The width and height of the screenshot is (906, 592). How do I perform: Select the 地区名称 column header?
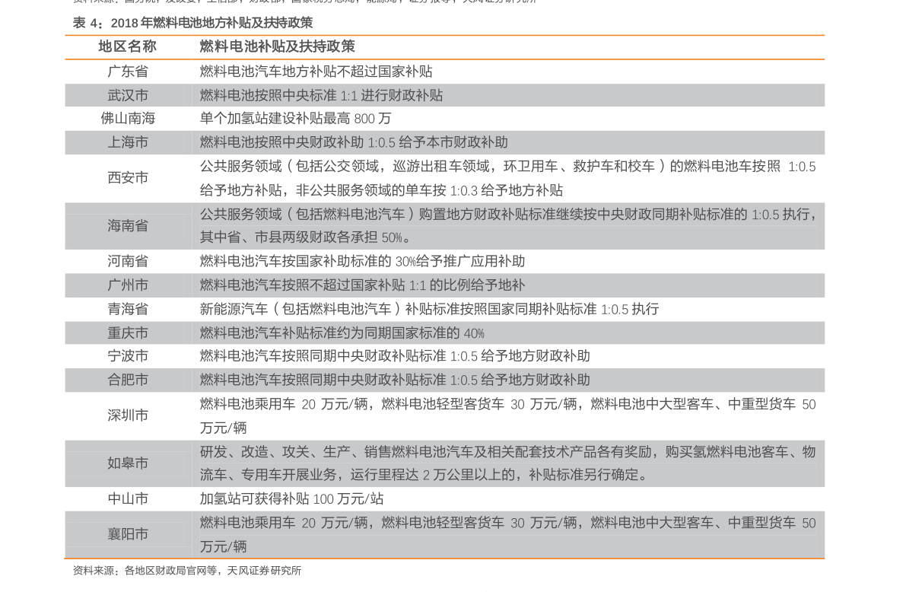pyautogui.click(x=128, y=47)
